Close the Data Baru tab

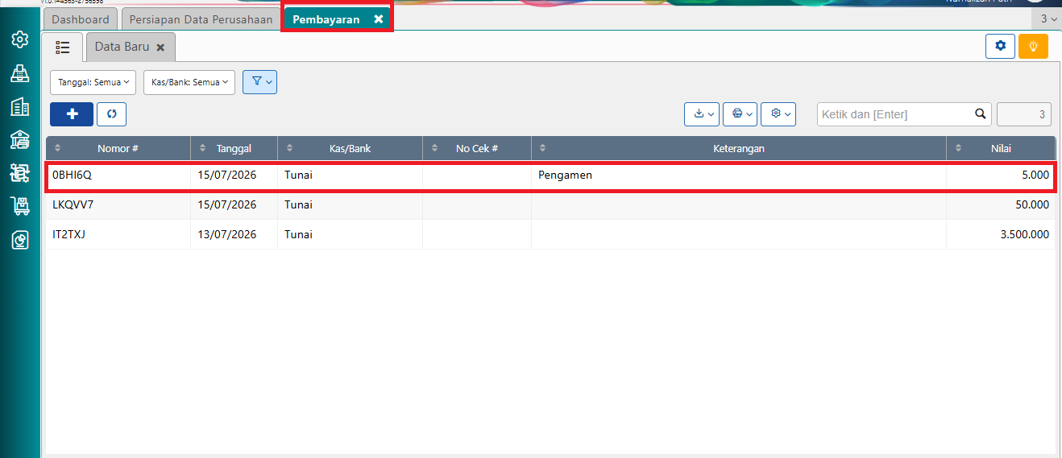point(160,47)
